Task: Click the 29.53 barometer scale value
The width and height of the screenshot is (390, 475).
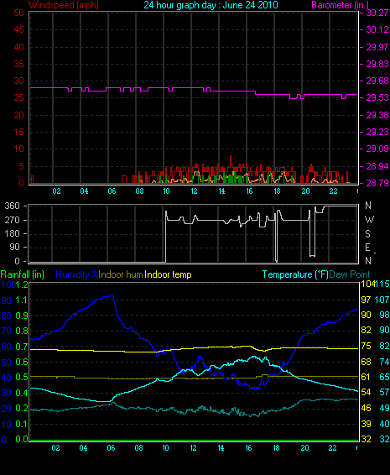Action: tap(377, 97)
